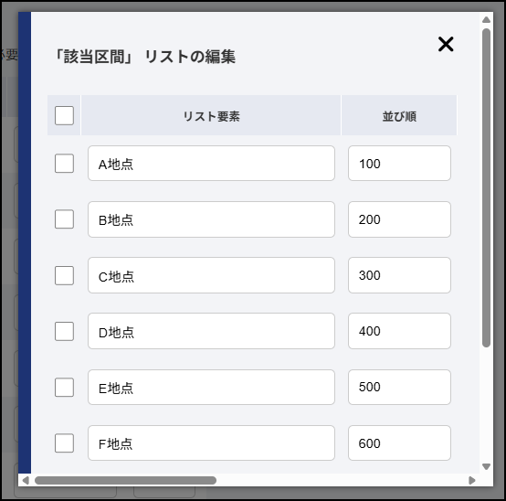Image resolution: width=506 pixels, height=501 pixels.
Task: Enable the E地点 row checkbox
Action: pyautogui.click(x=64, y=387)
